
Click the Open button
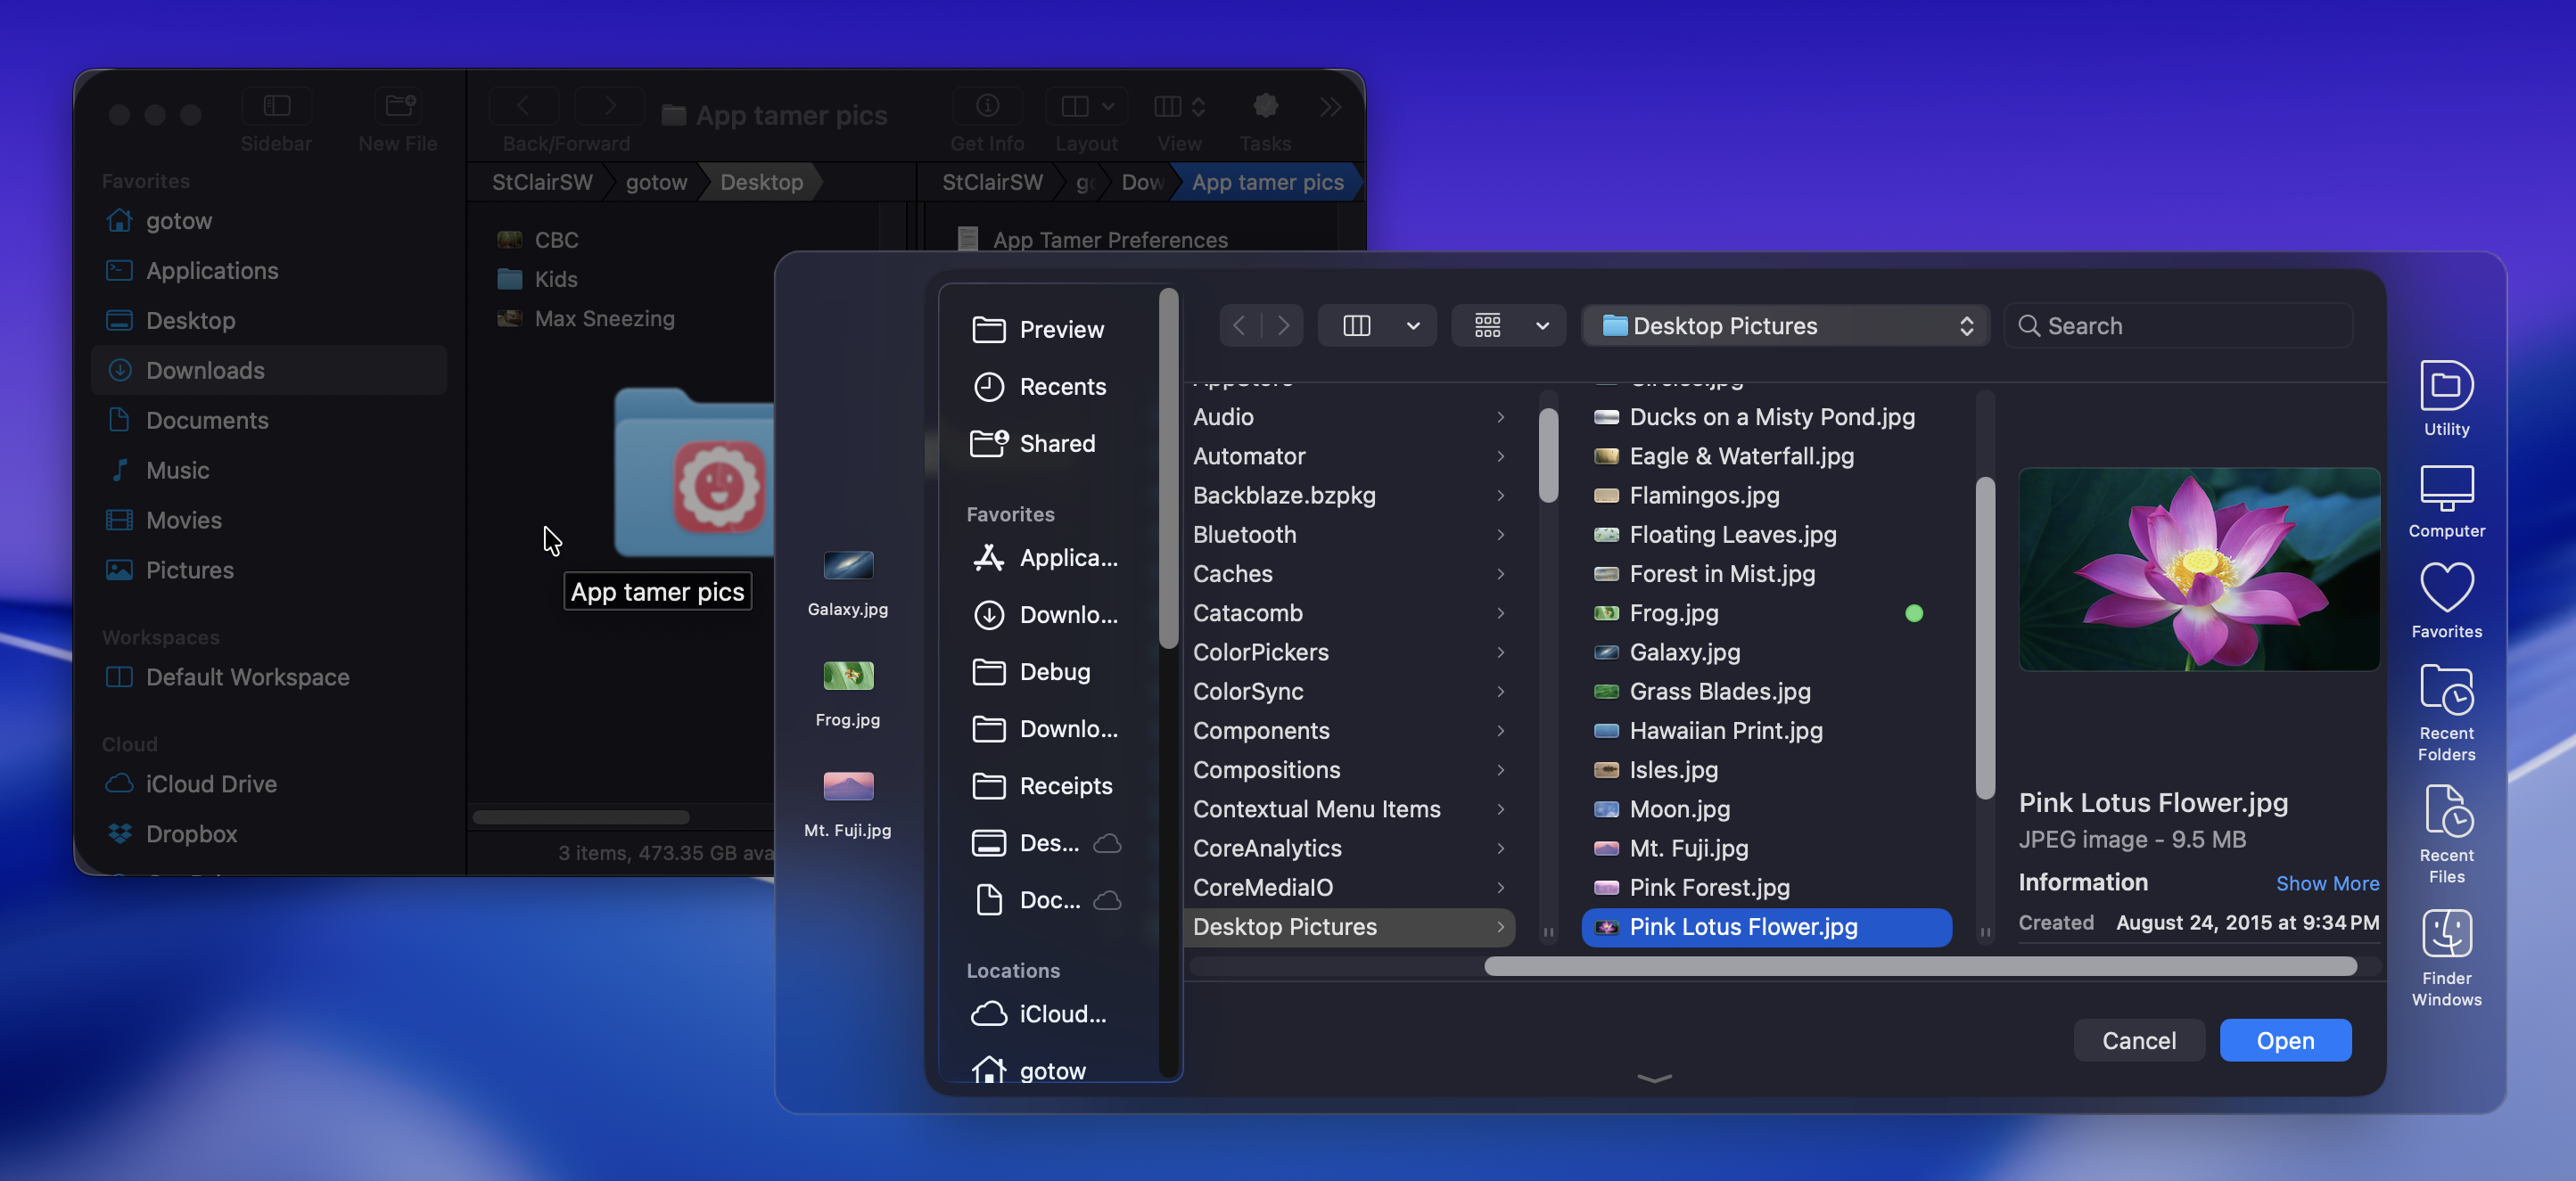point(2285,1041)
